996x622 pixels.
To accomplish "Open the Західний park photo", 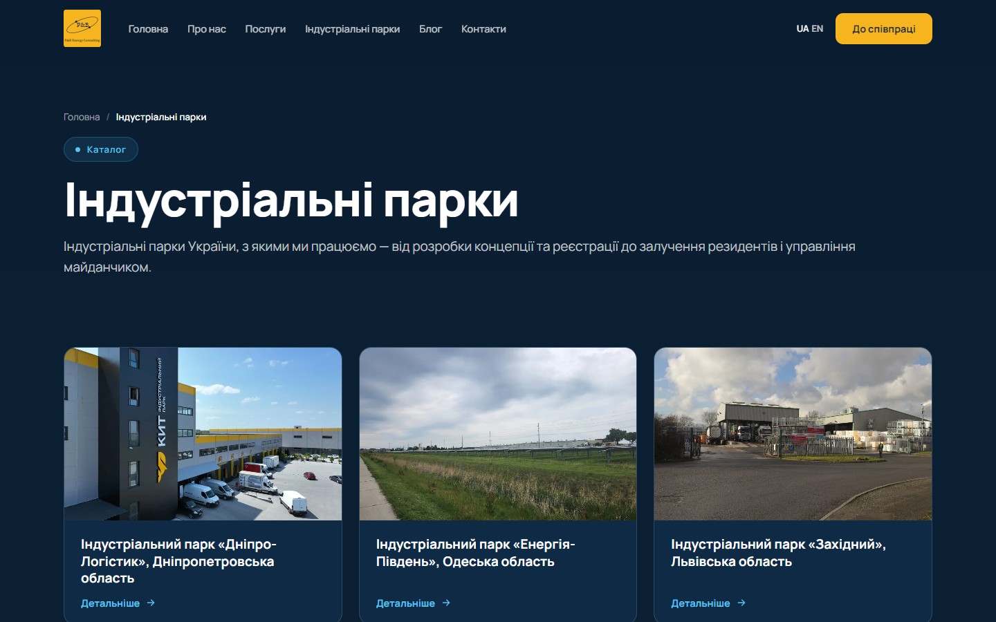I will pos(793,434).
